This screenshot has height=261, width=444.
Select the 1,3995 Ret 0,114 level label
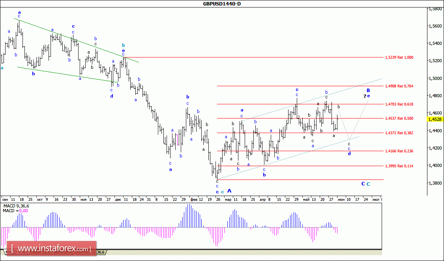coord(399,166)
